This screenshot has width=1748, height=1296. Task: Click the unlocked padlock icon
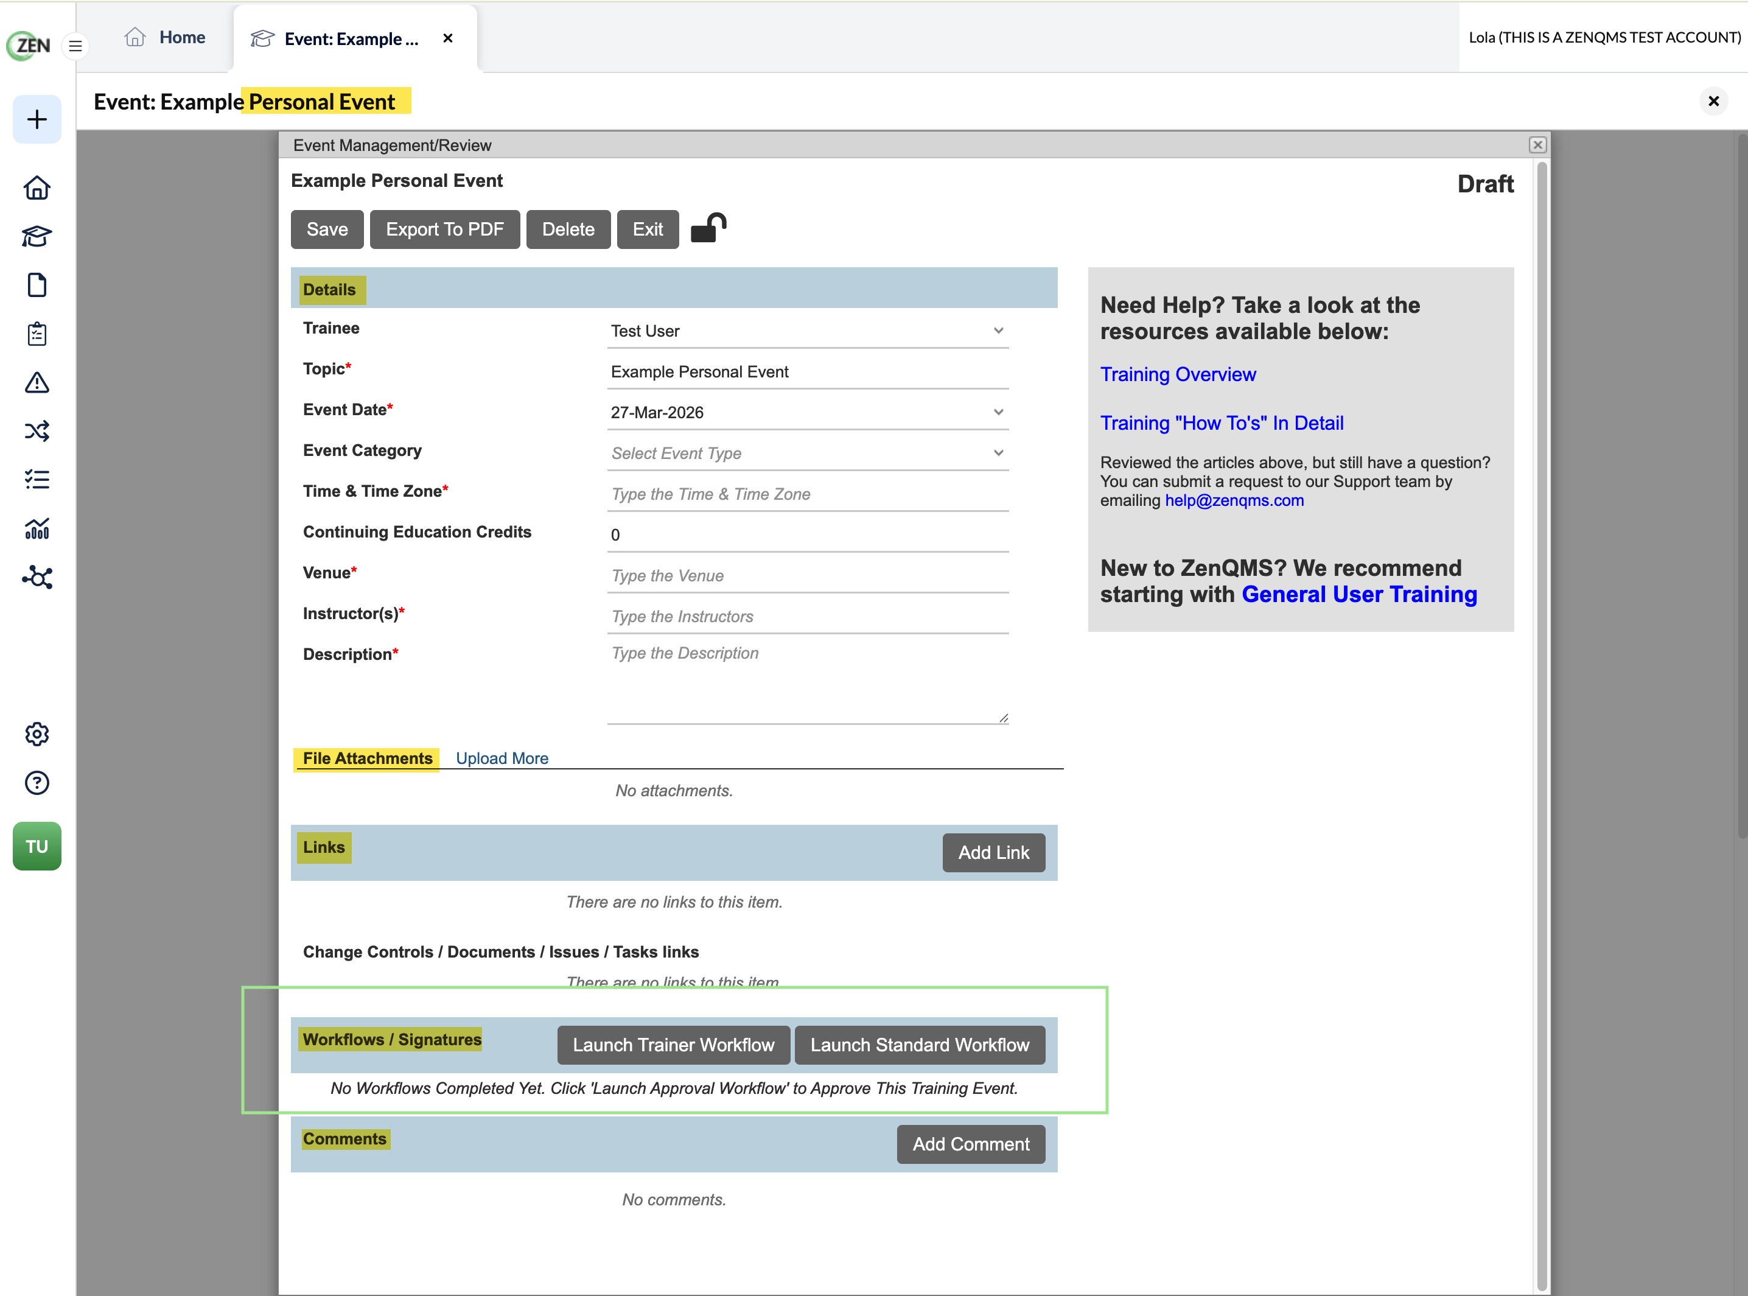tap(708, 228)
